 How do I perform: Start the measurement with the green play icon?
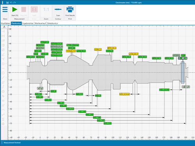pyautogui.click(x=15, y=9)
